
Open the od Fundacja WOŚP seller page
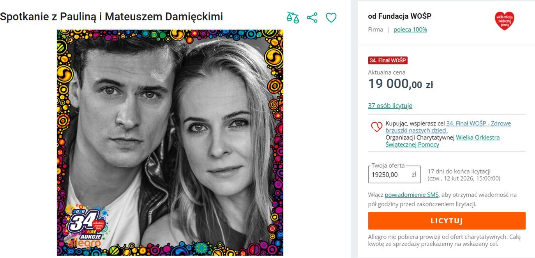pos(400,16)
